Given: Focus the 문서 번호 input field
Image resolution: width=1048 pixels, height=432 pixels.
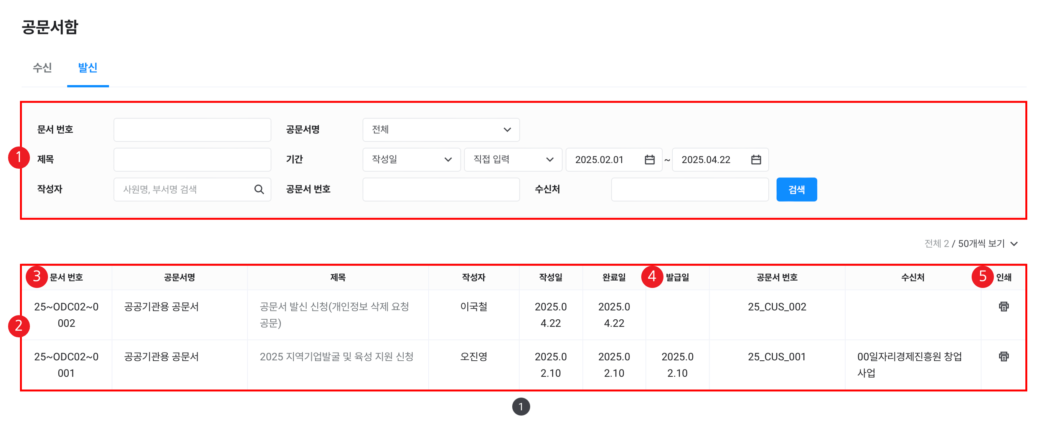Looking at the screenshot, I should coord(192,130).
